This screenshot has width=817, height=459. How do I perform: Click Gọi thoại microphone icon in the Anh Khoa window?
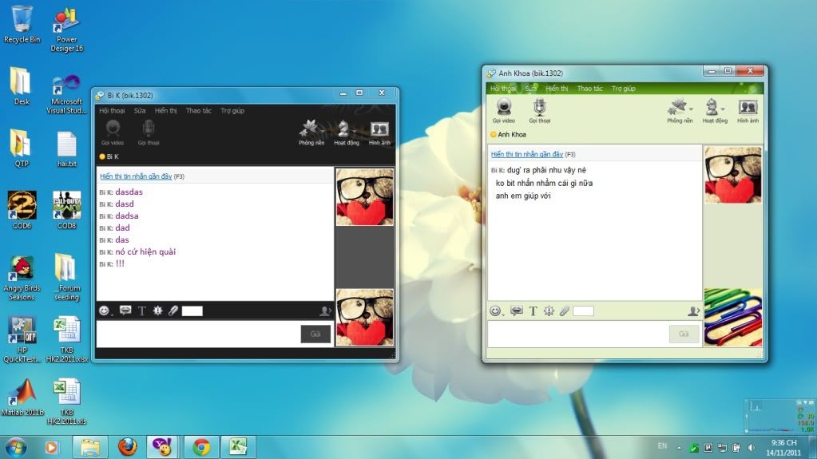coord(539,110)
